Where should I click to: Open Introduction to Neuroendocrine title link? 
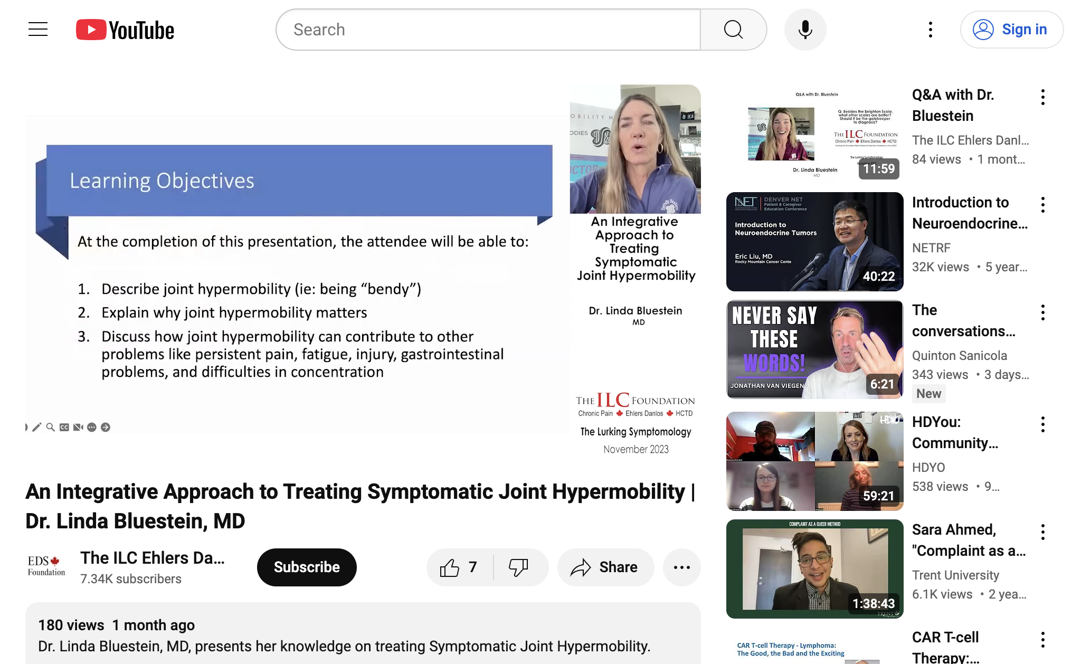pyautogui.click(x=970, y=213)
